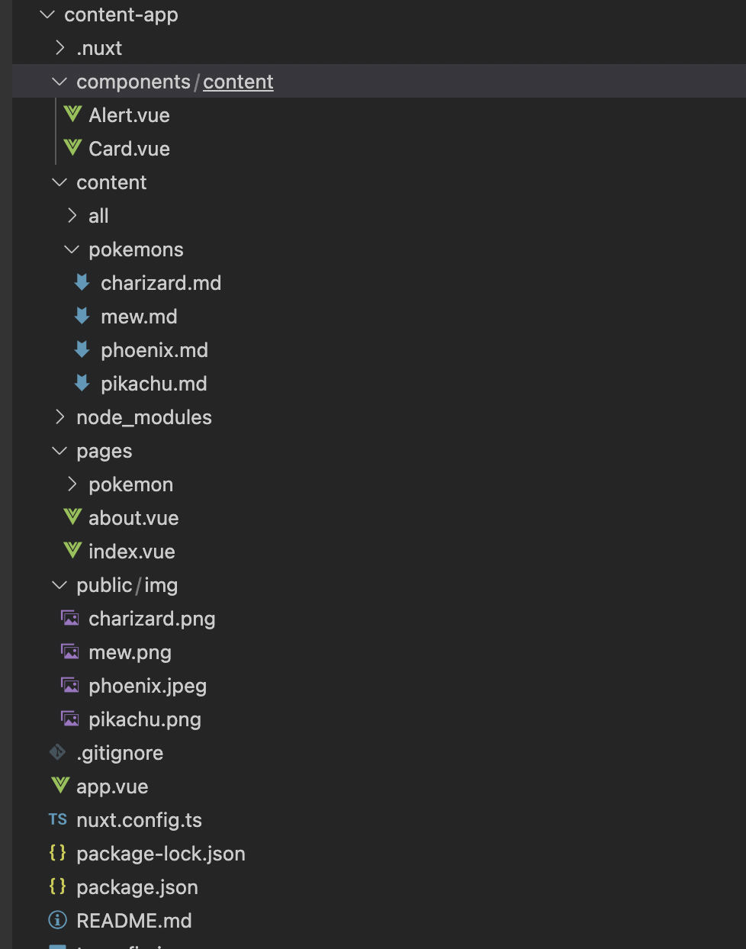The image size is (746, 949).
Task: Click the Vue icon beside Alert.vue
Action: [x=72, y=114]
